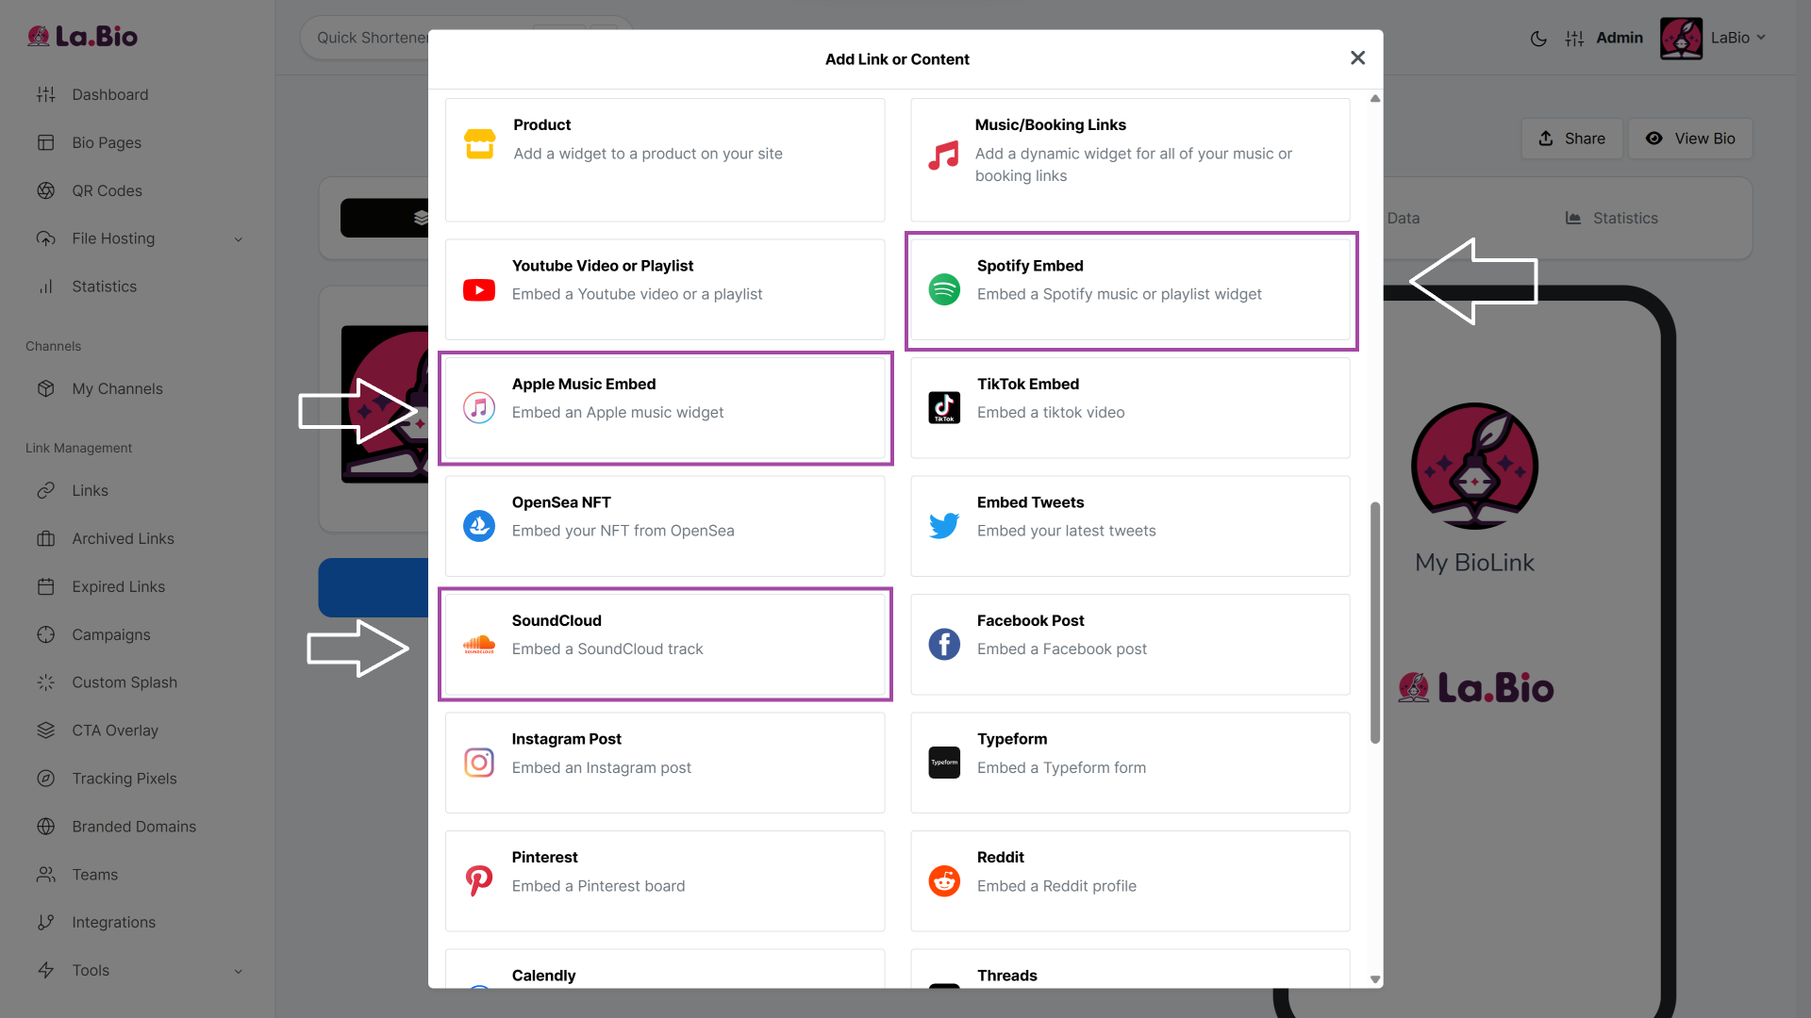
Task: Go to Branded Domains page
Action: (x=134, y=827)
